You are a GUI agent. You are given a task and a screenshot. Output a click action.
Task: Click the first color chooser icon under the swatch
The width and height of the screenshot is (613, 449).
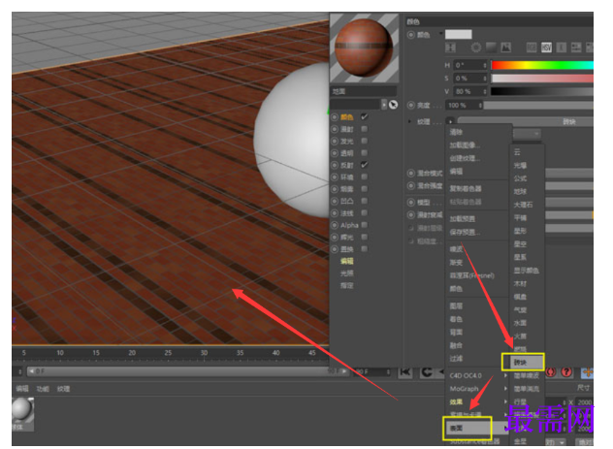coord(450,48)
